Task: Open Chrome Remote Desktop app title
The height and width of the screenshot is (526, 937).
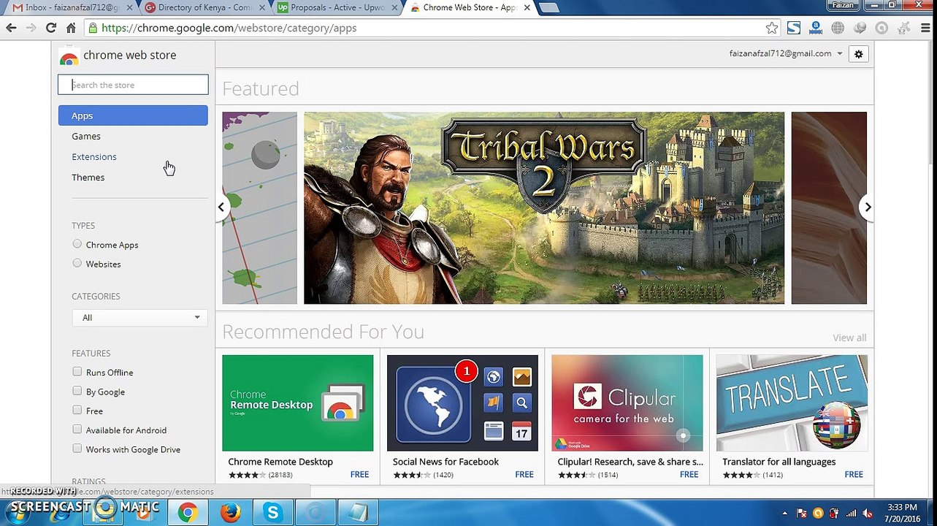Action: pos(280,462)
